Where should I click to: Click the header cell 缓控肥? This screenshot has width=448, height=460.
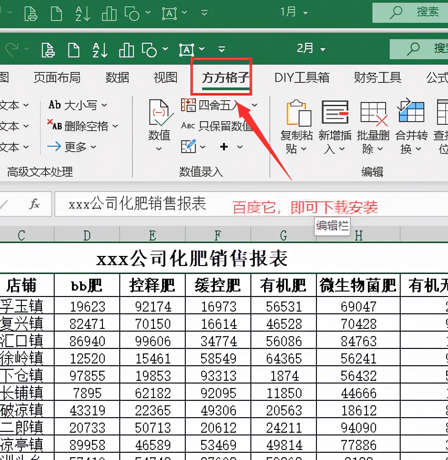coord(218,285)
